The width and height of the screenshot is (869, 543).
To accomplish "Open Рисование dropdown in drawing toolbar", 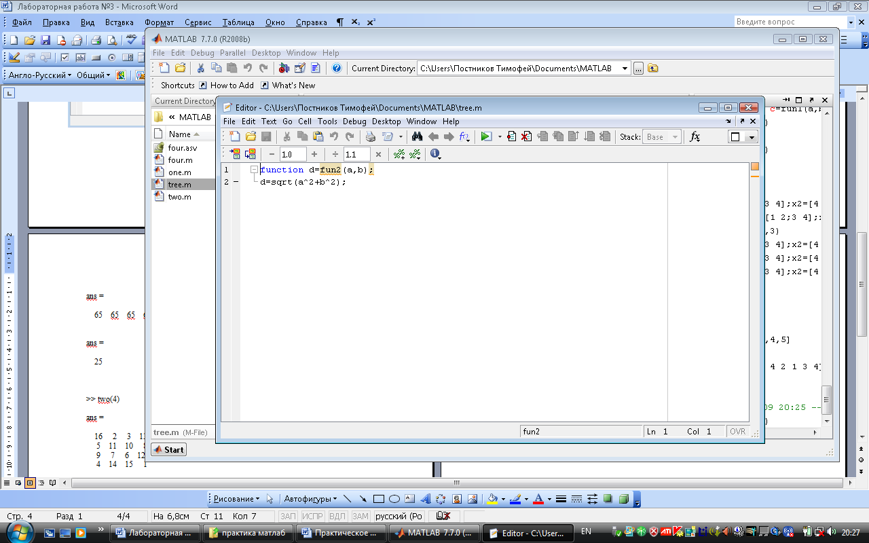I will [x=237, y=499].
